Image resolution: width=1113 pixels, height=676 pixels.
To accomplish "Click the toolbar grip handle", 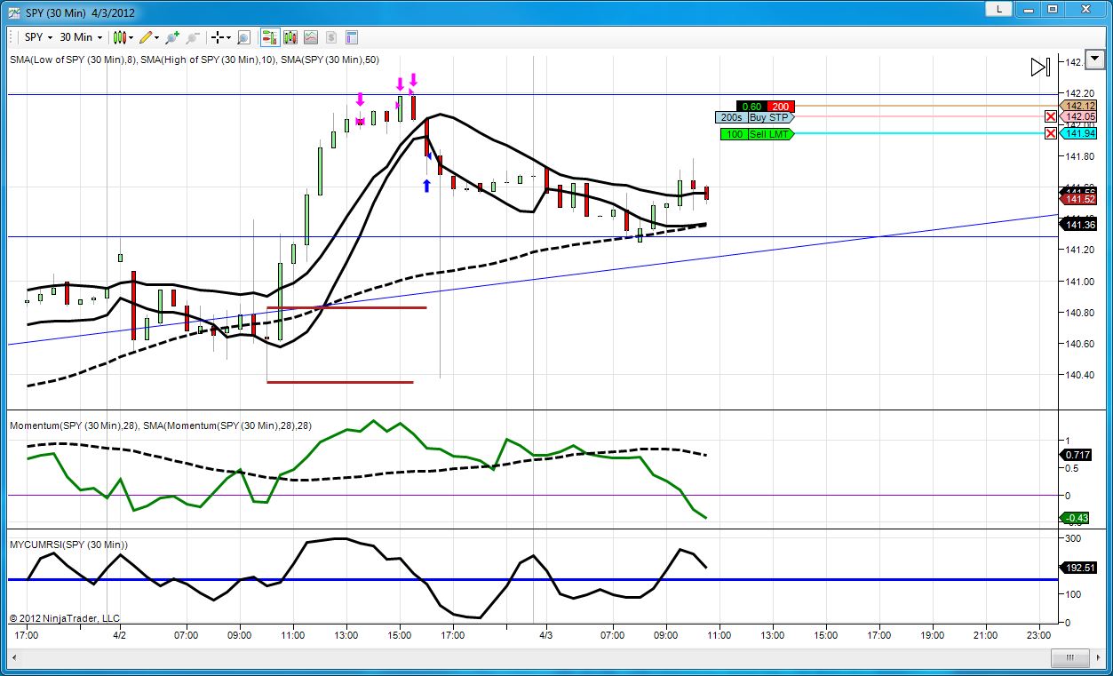I will (x=12, y=37).
